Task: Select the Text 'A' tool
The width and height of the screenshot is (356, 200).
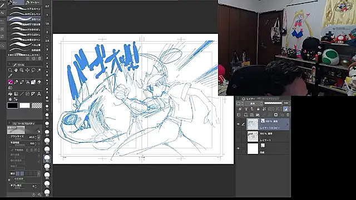Action: pos(39,94)
